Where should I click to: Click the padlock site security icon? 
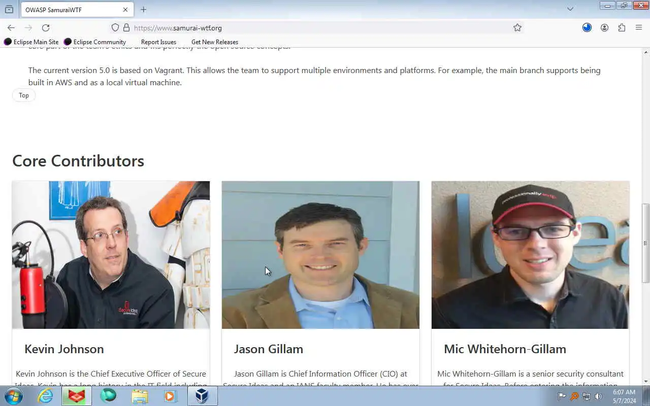point(126,28)
